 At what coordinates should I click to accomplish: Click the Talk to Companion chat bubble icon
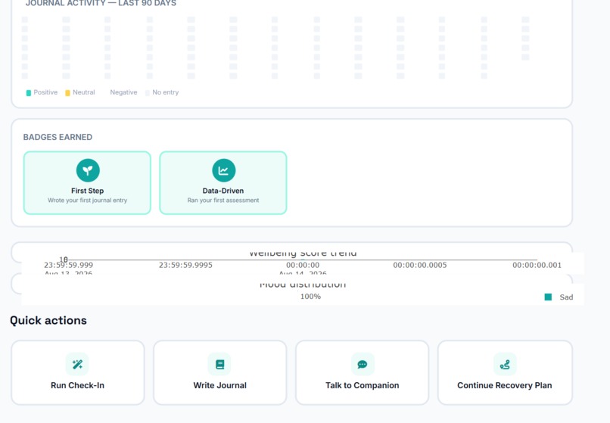(363, 364)
